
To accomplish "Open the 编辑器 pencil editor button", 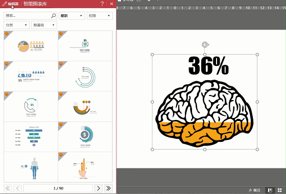I will click(x=11, y=4).
